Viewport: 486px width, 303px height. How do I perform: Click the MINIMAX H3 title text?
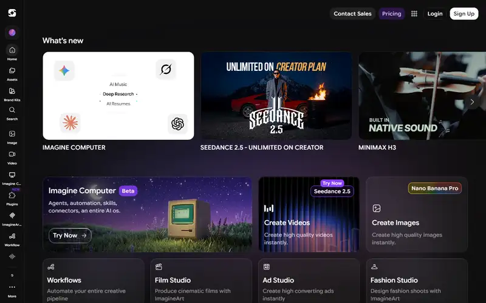click(377, 147)
